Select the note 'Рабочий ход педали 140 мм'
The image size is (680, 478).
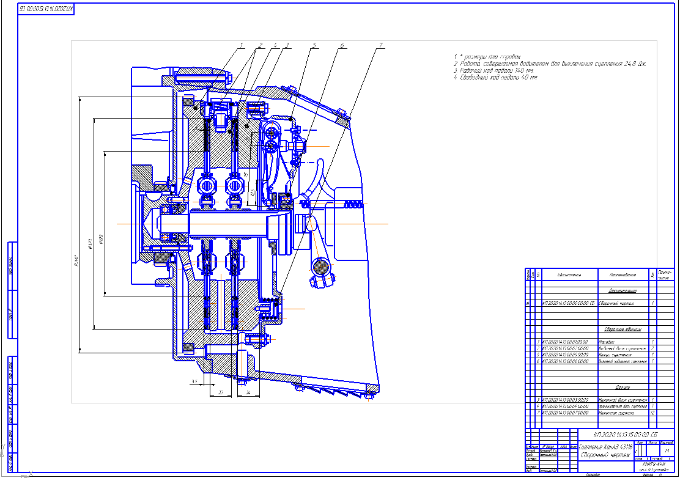(x=494, y=70)
